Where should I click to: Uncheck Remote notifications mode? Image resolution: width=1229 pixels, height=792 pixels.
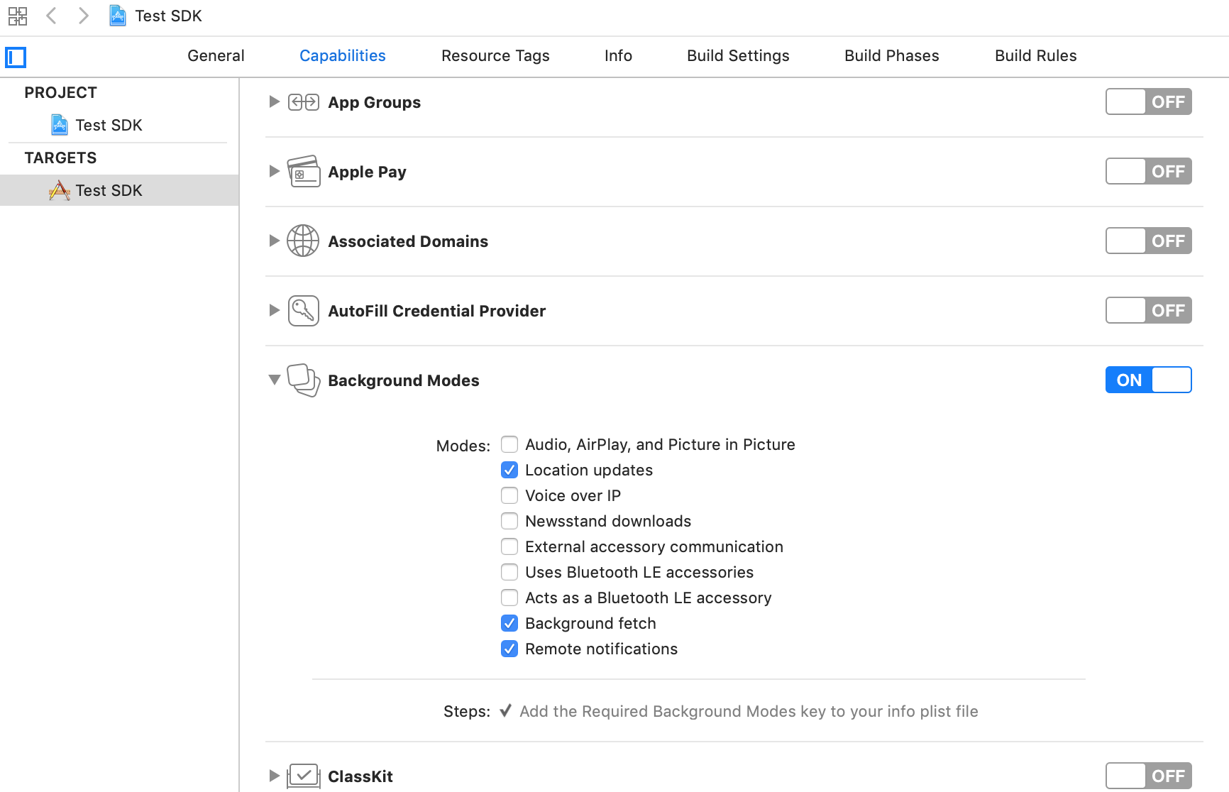click(509, 649)
